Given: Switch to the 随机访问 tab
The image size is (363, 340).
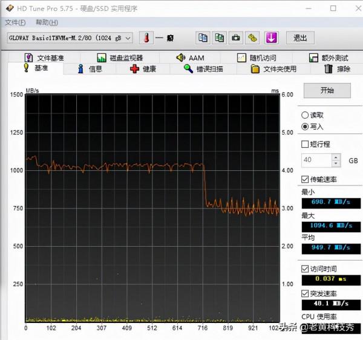Looking at the screenshot, I should coord(257,58).
